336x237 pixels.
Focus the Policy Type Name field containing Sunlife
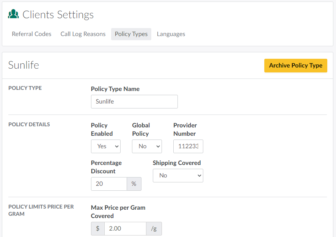(134, 102)
